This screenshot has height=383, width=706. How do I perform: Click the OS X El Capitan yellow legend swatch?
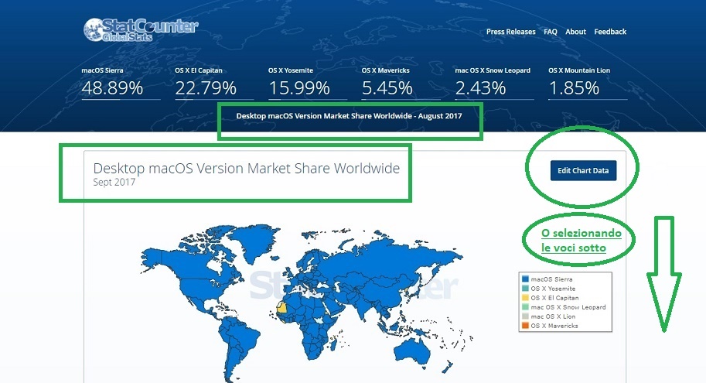pyautogui.click(x=525, y=297)
